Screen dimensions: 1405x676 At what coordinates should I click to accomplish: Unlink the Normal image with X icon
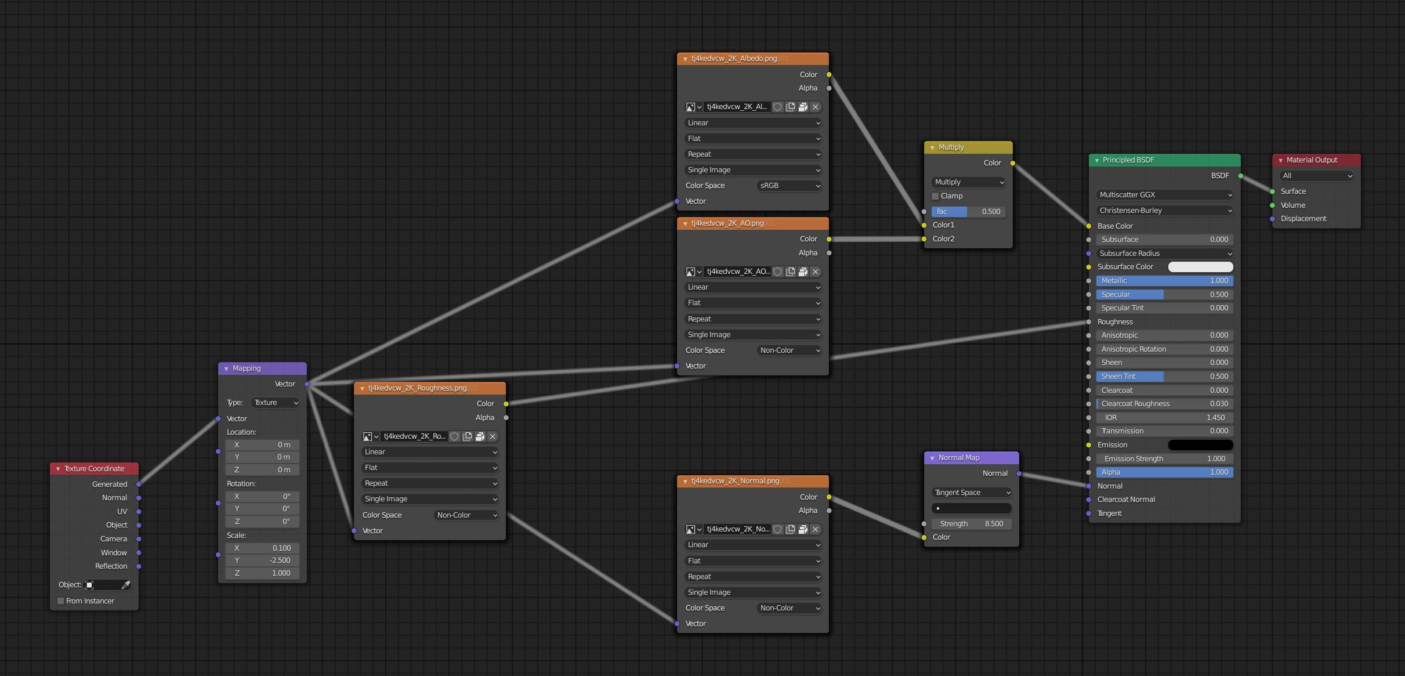pyautogui.click(x=816, y=529)
